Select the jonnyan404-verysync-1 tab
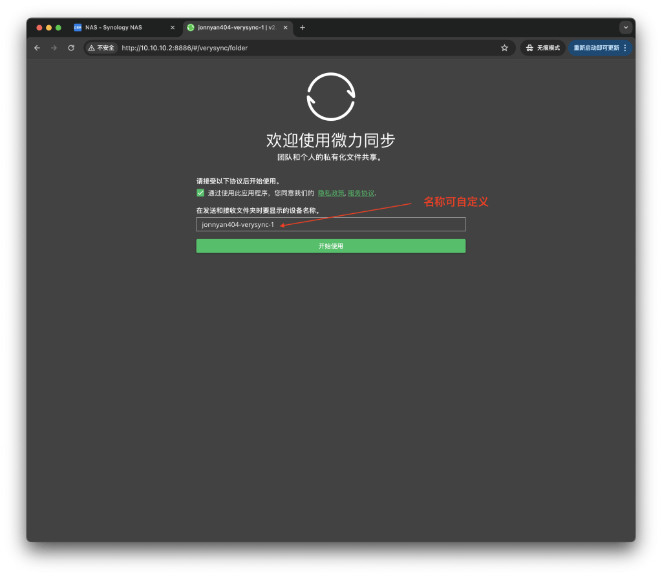 [237, 27]
